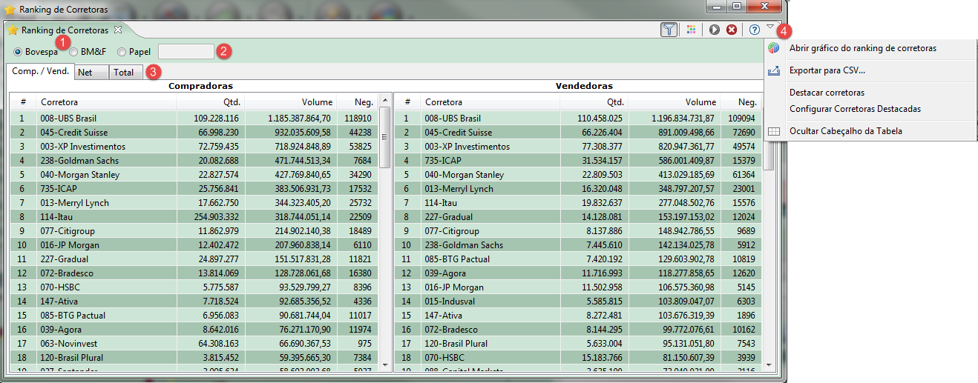Select the Papel radio option

134,52
